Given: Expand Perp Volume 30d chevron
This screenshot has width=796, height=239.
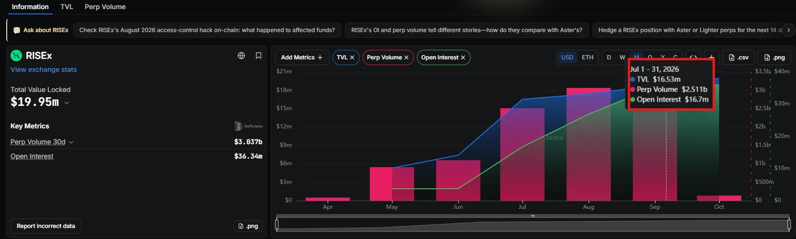Looking at the screenshot, I should click(71, 142).
